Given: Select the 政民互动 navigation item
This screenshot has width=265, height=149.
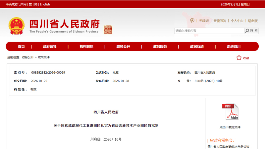Looking at the screenshot, I should [x=197, y=46].
